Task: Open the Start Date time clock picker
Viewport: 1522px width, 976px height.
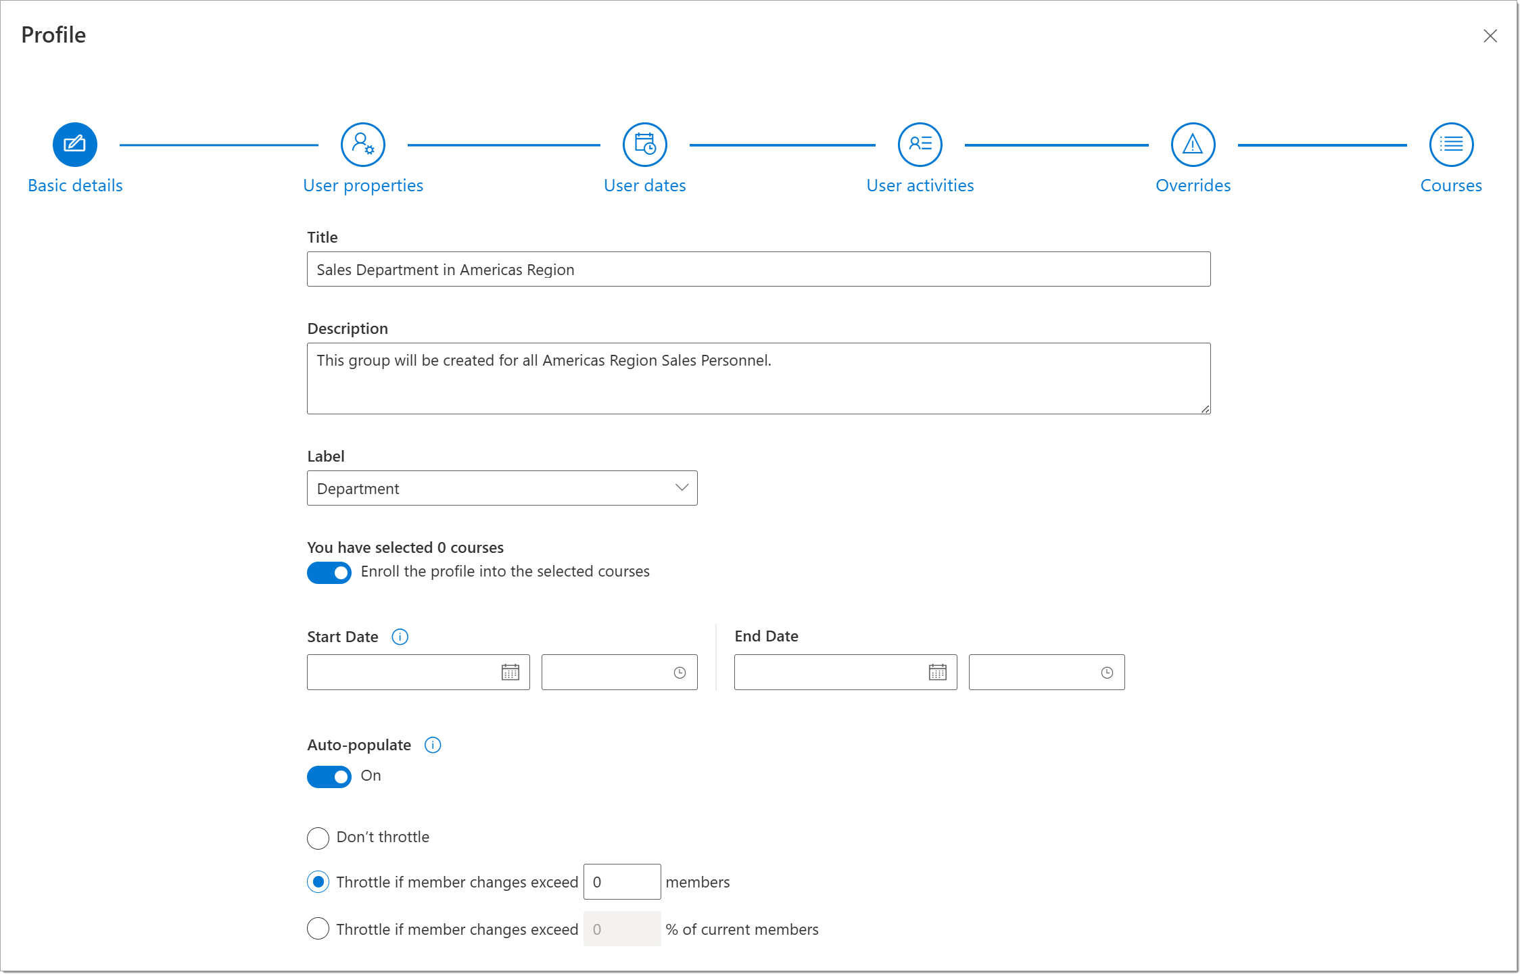Action: pos(680,673)
